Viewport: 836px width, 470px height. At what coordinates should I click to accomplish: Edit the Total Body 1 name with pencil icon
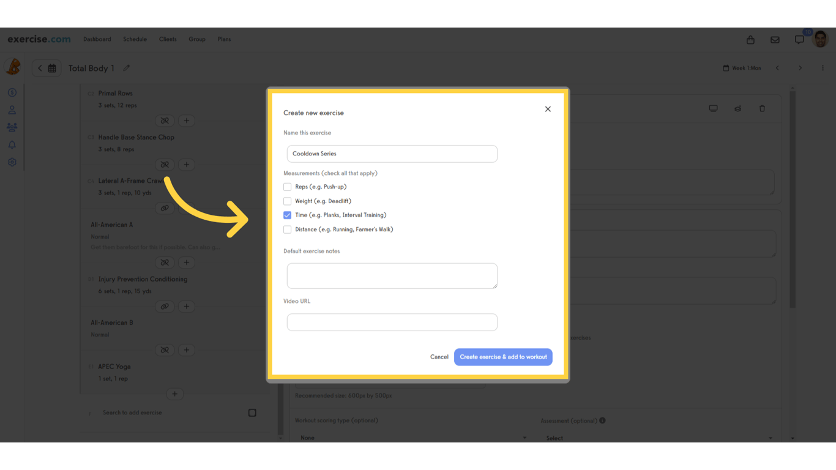(x=126, y=68)
